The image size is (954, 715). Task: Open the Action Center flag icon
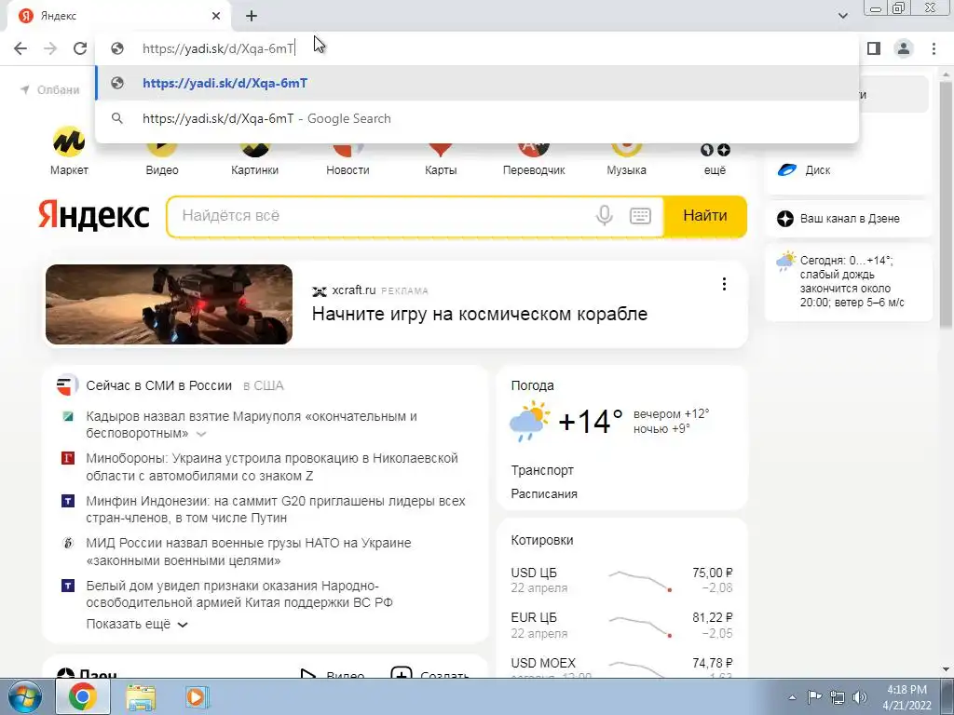814,697
